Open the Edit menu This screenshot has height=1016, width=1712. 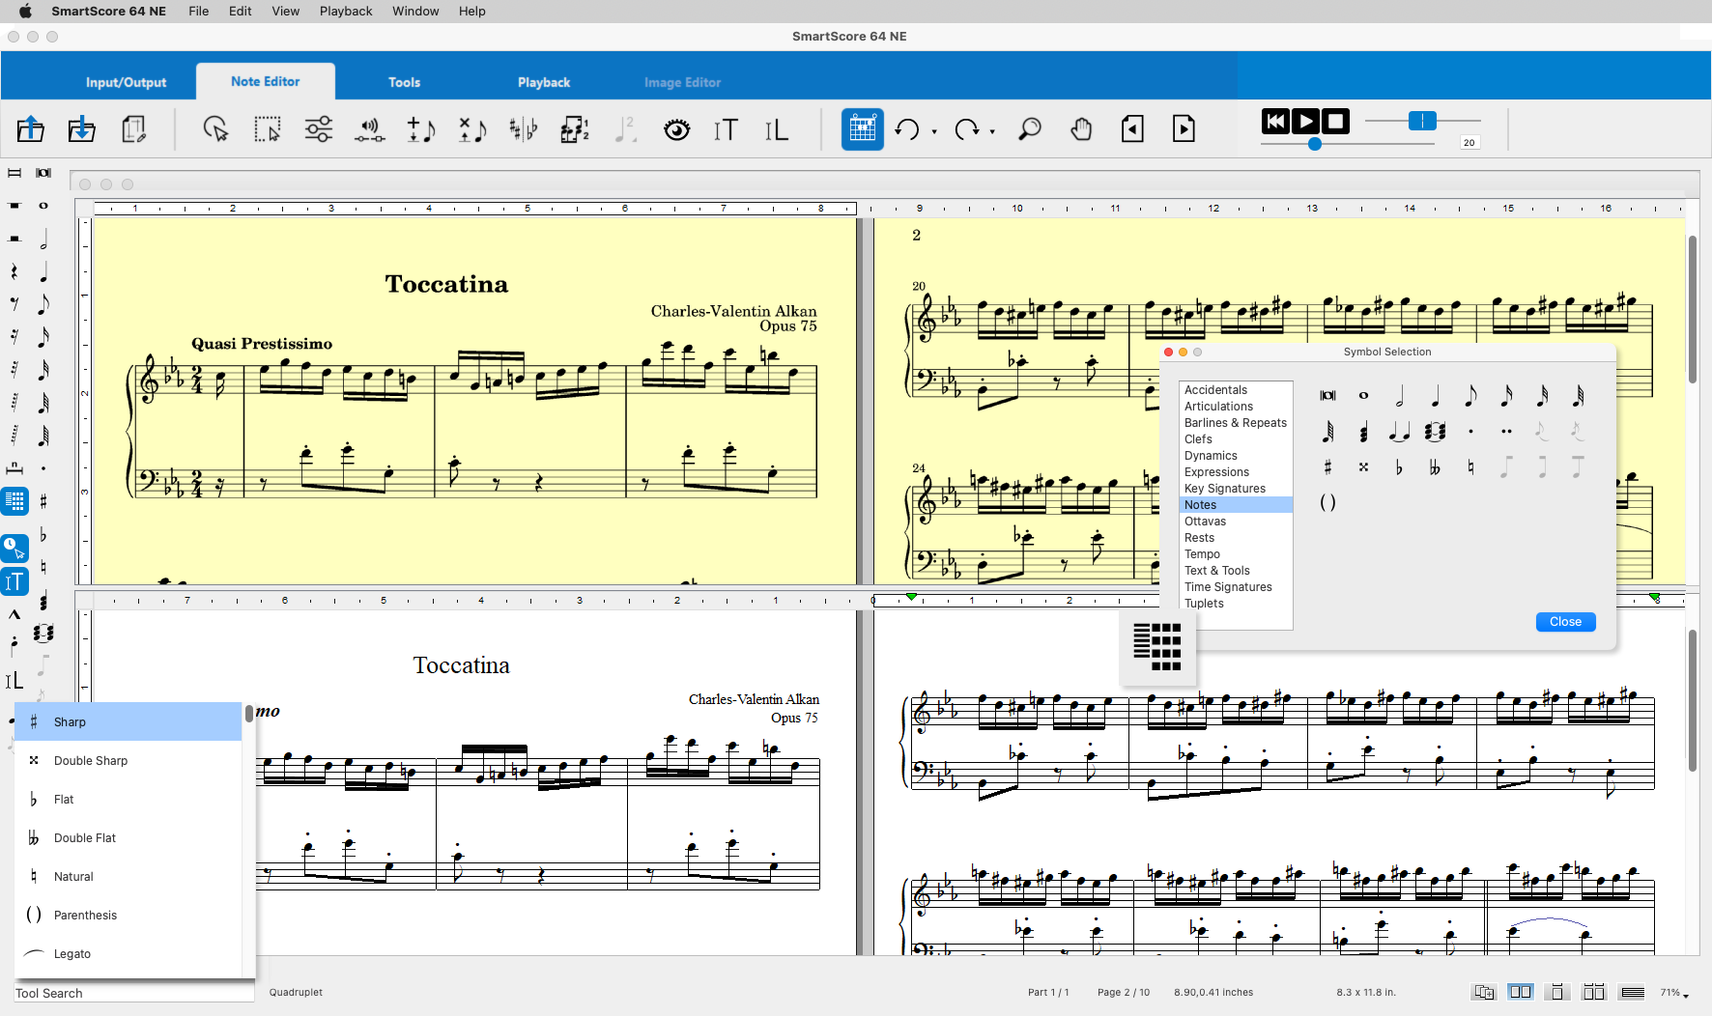tap(241, 11)
